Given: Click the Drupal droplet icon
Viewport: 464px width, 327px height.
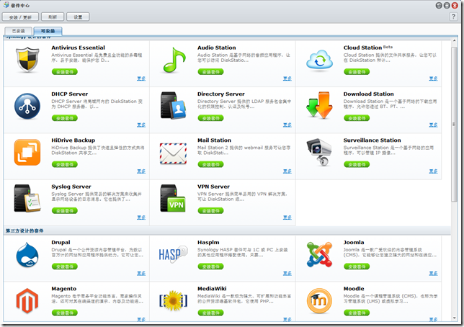Looking at the screenshot, I should pos(27,254).
